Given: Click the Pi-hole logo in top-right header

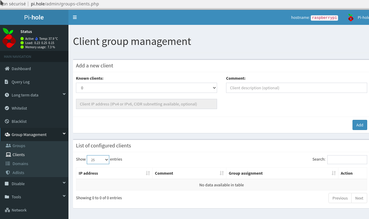Looking at the screenshot, I should [x=351, y=18].
